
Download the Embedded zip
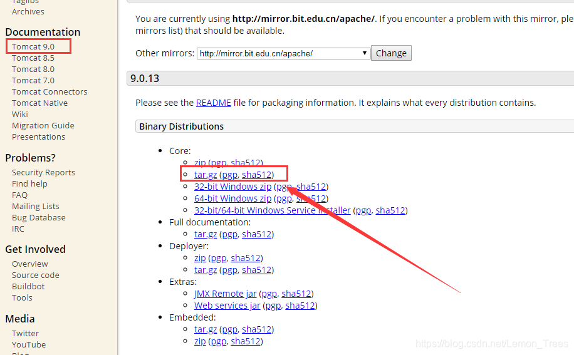tap(200, 341)
